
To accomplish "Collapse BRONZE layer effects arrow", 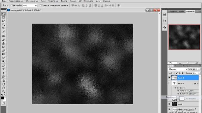I will (x=198, y=83).
